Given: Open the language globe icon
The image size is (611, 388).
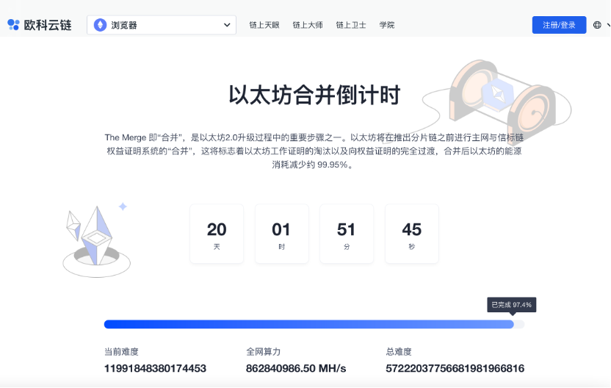Looking at the screenshot, I should click(597, 25).
